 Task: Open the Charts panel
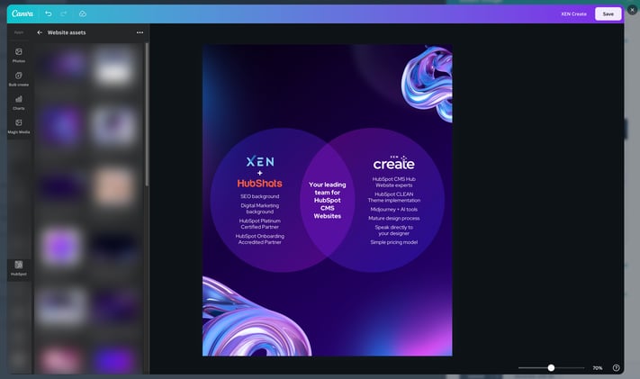tap(19, 103)
